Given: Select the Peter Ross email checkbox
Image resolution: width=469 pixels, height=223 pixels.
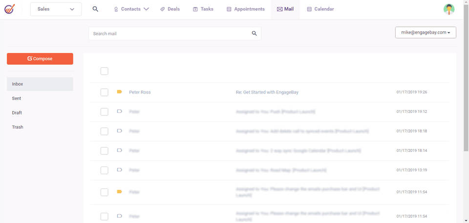Looking at the screenshot, I should 104,92.
